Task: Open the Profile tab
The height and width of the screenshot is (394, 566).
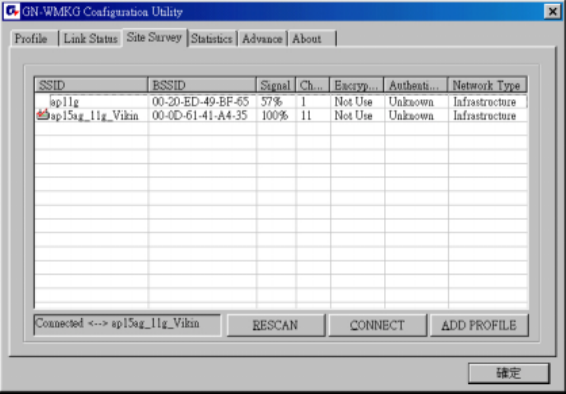Action: [x=34, y=39]
